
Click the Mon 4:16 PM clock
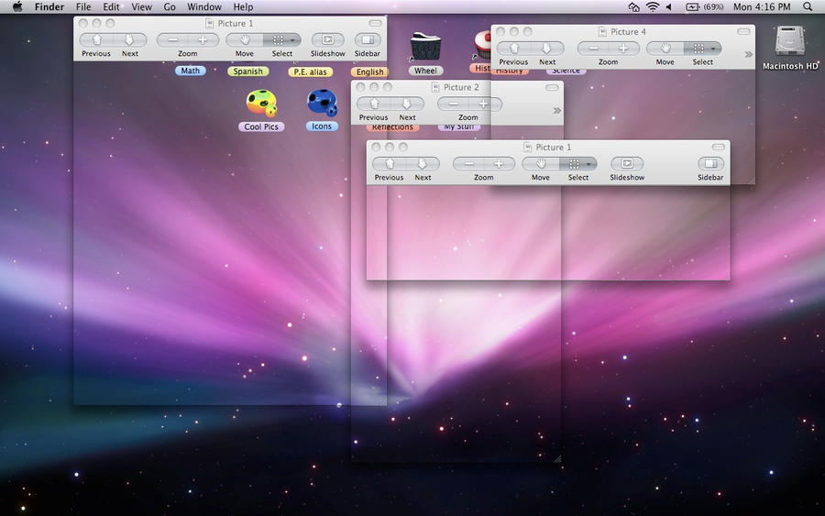pos(762,6)
